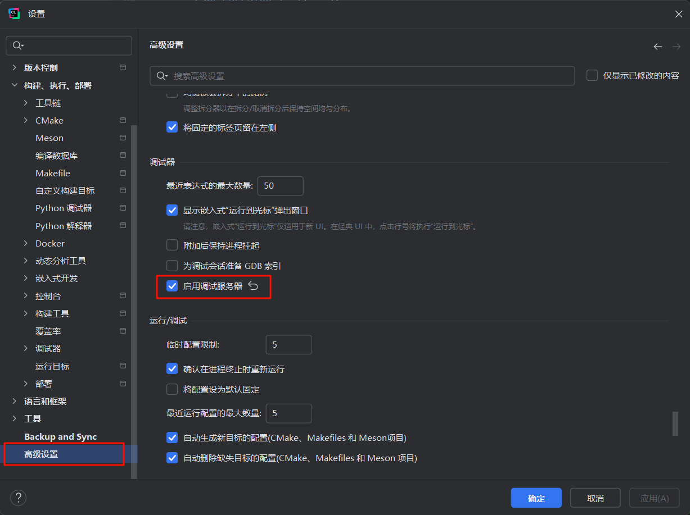Select Makefile in settings tree

[x=53, y=173]
